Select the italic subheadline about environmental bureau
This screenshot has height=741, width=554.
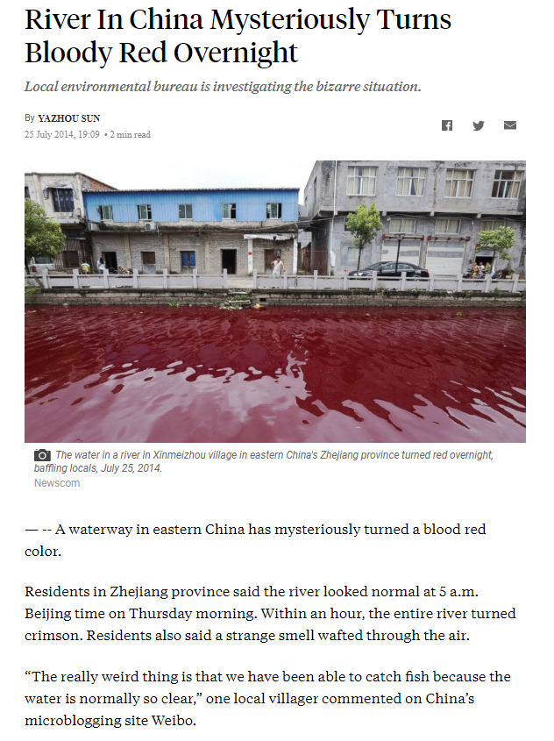[223, 87]
